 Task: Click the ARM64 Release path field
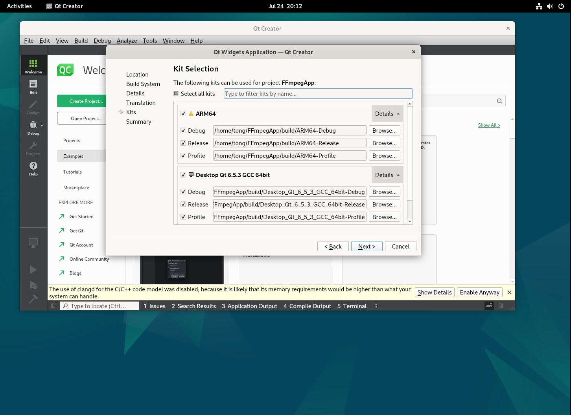(290, 143)
